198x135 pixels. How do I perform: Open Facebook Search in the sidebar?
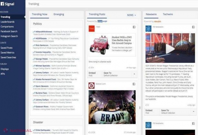pos(9,31)
